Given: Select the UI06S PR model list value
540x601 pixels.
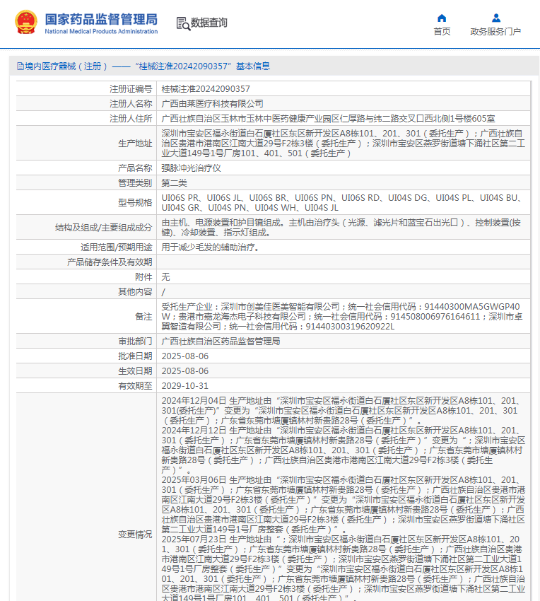Looking at the screenshot, I should click(x=341, y=203).
